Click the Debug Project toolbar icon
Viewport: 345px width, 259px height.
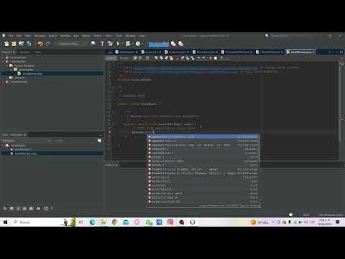click(x=128, y=44)
